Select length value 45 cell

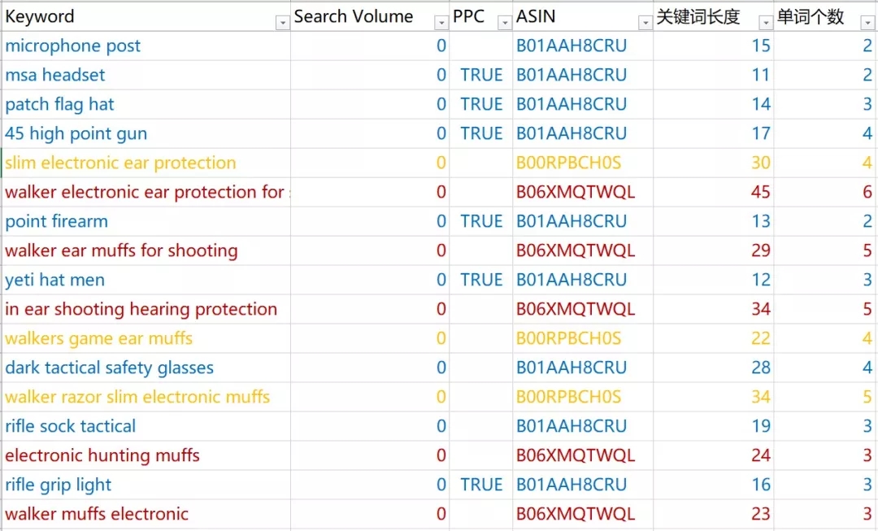[x=714, y=192]
